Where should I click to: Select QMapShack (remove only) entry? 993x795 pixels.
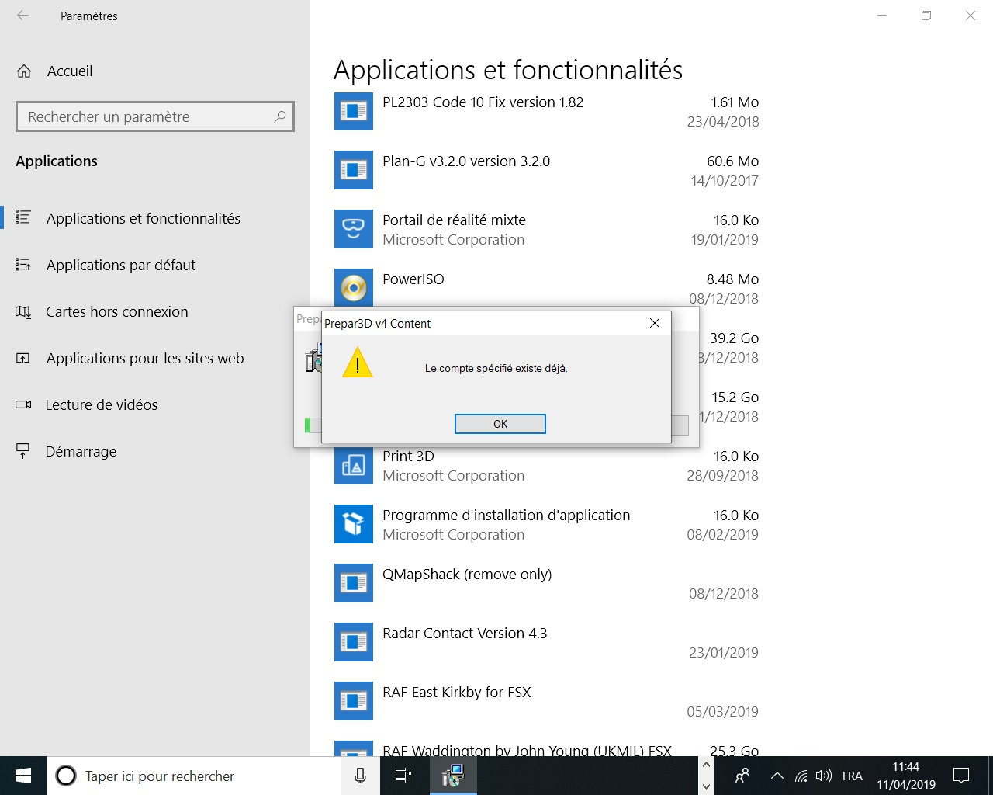tap(547, 583)
